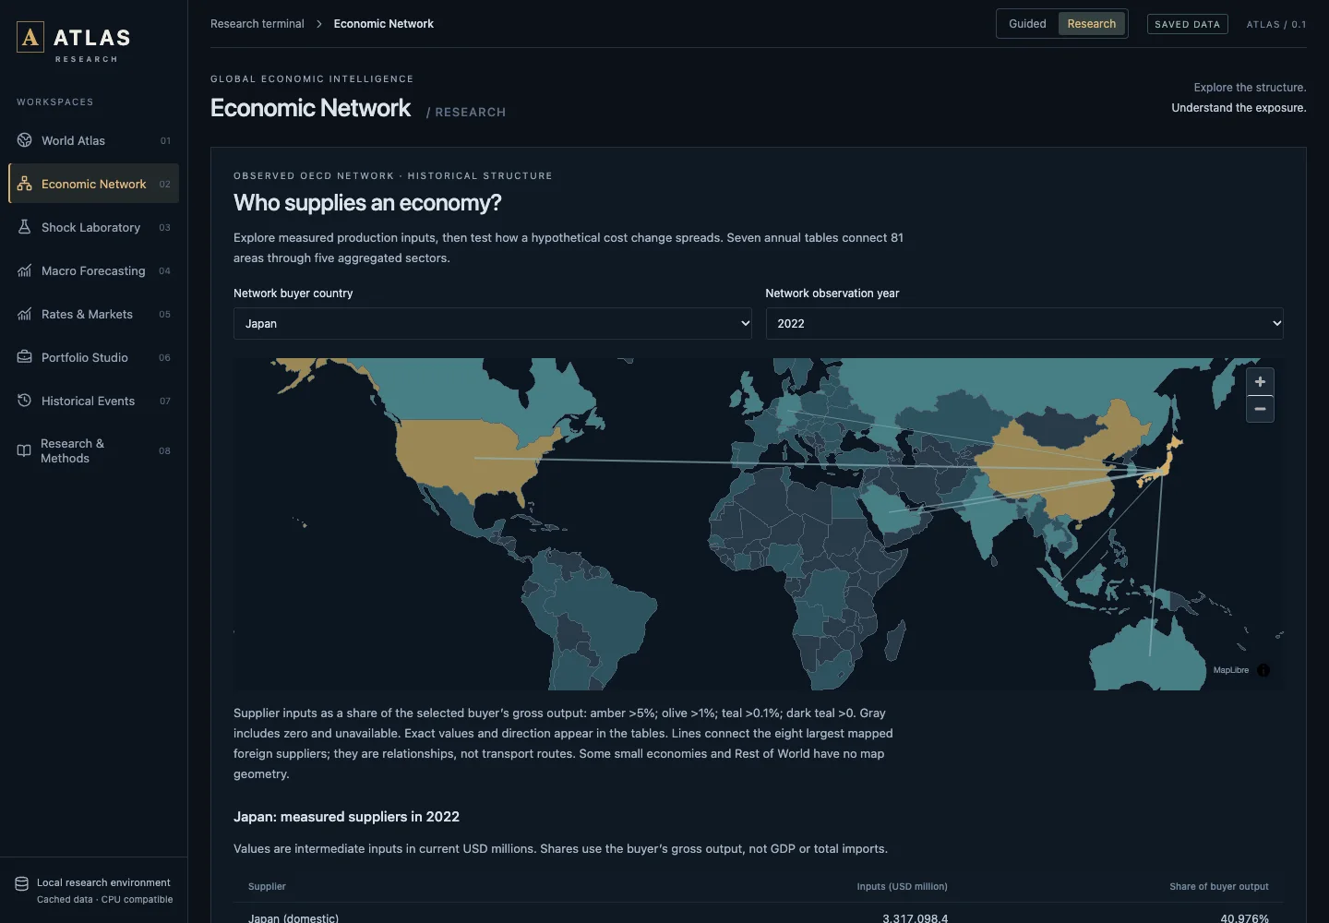Viewport: 1329px width, 923px height.
Task: Click the local research environment database icon
Action: (22, 883)
